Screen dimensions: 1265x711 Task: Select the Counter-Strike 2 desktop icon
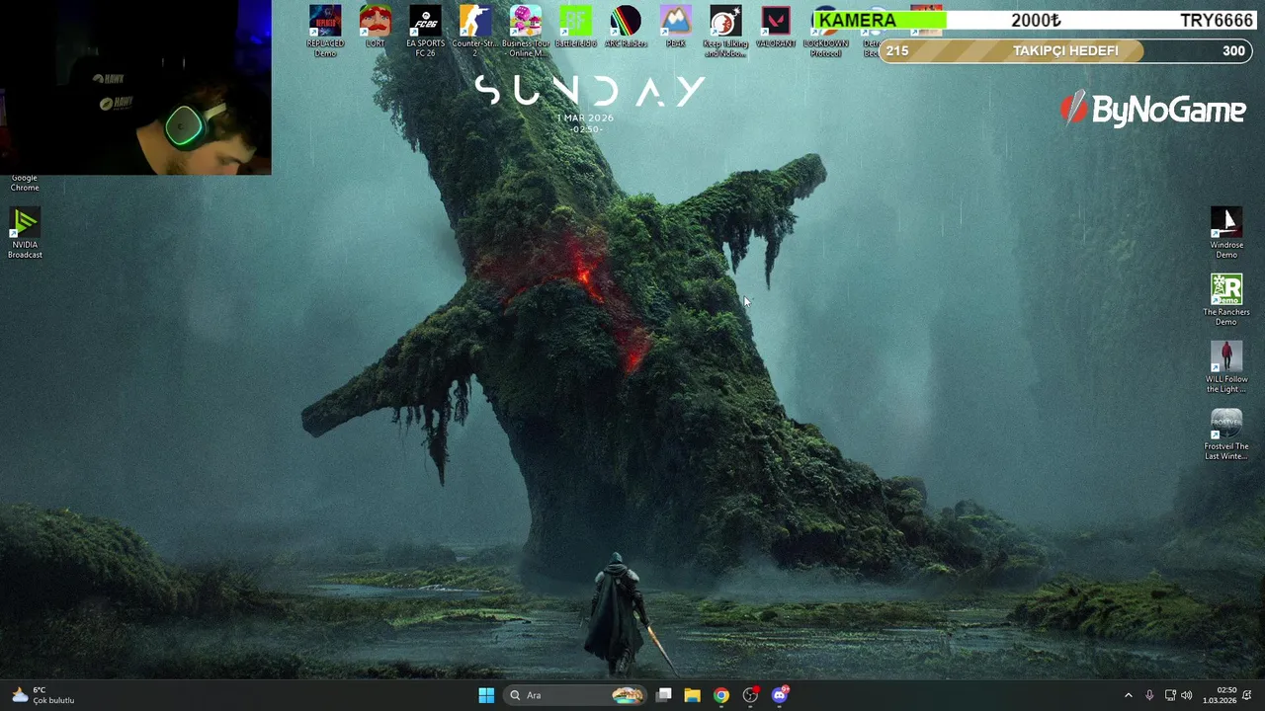click(x=475, y=31)
